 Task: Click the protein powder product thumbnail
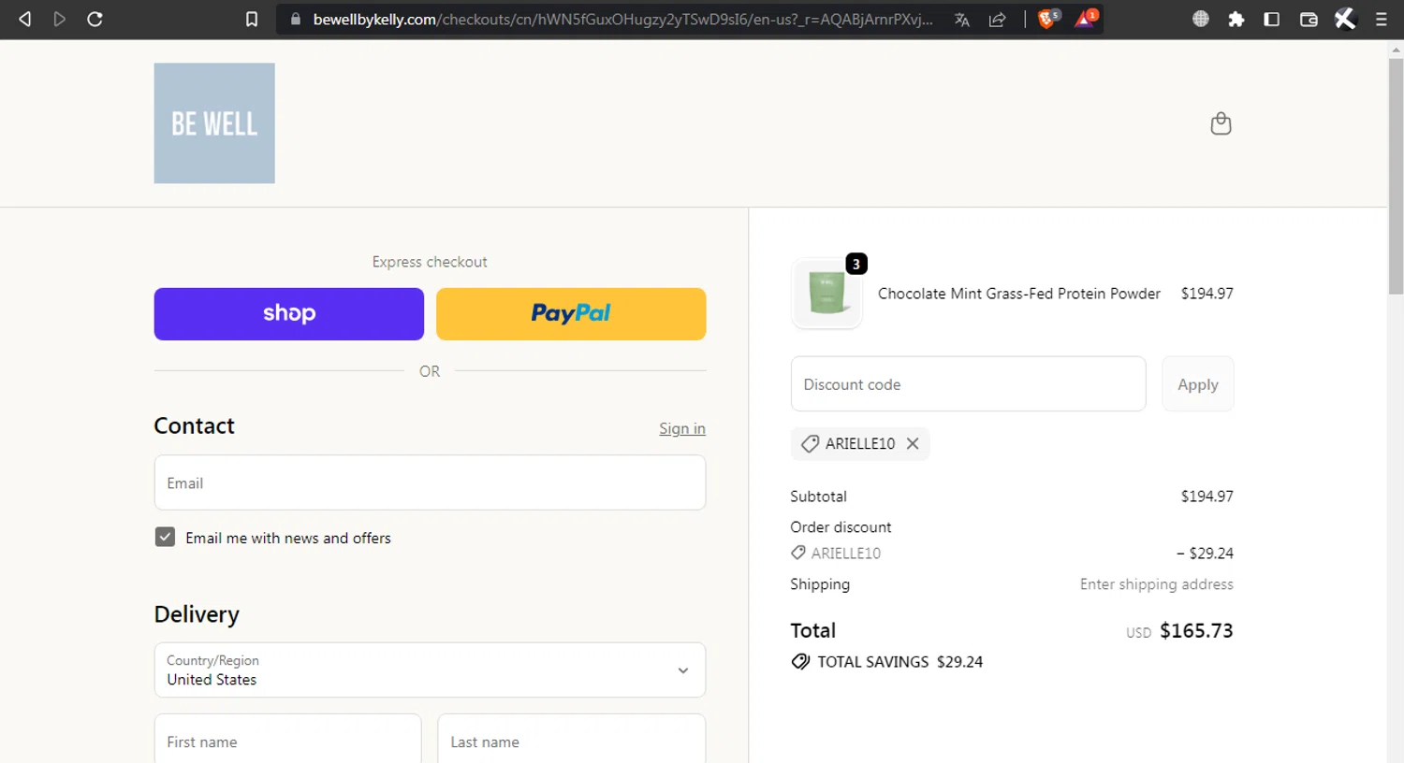(826, 294)
